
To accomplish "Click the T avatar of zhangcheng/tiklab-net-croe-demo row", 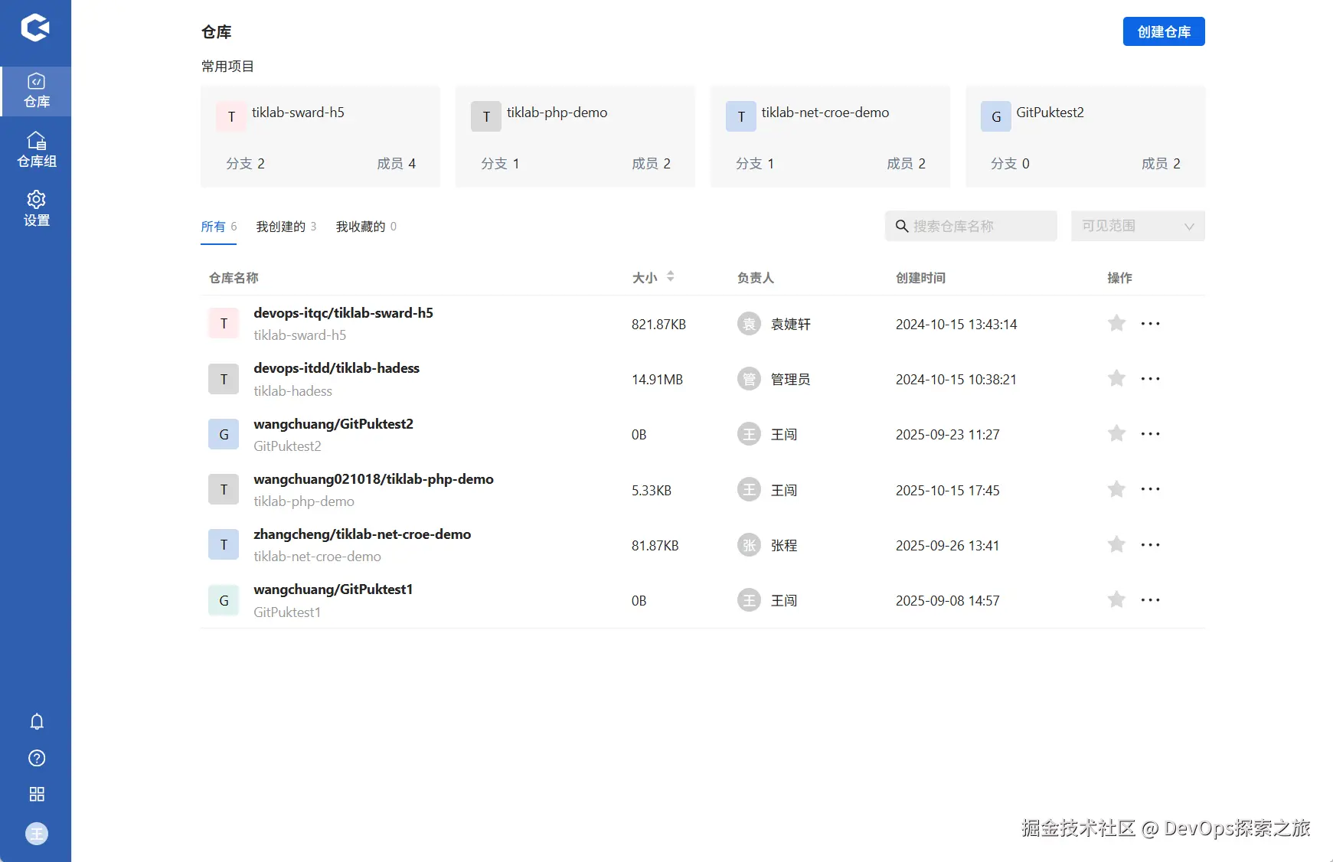I will coord(224,544).
